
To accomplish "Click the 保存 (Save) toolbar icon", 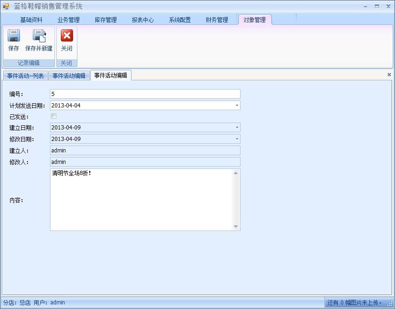I will click(13, 40).
